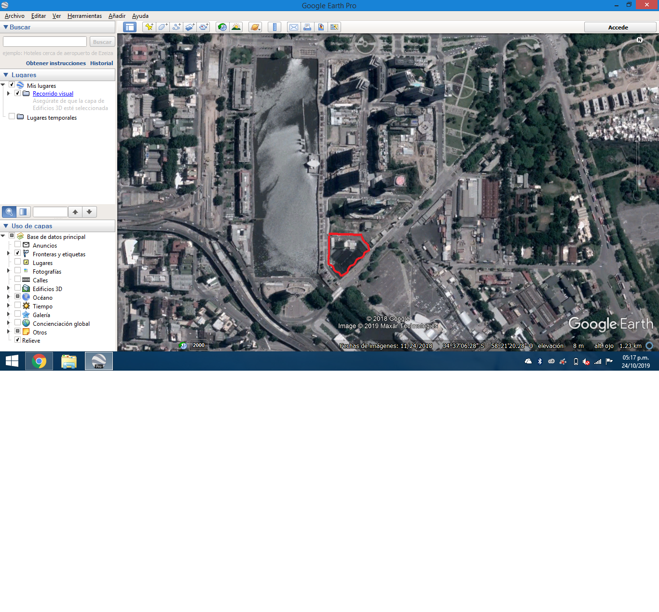Click the Recorrido visual link
This screenshot has width=659, height=612.
[53, 94]
